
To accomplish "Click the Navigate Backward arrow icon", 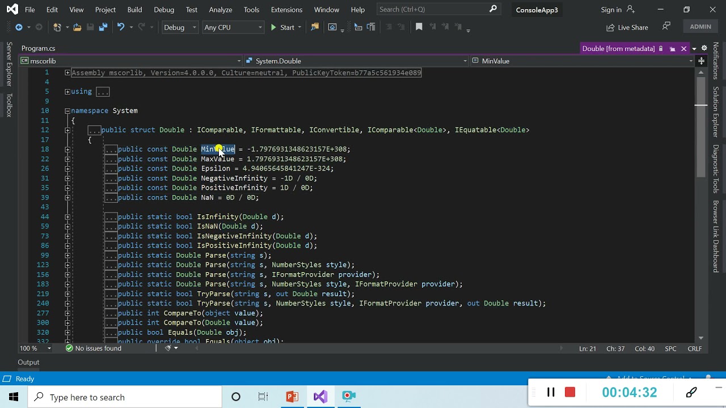I will (x=19, y=27).
